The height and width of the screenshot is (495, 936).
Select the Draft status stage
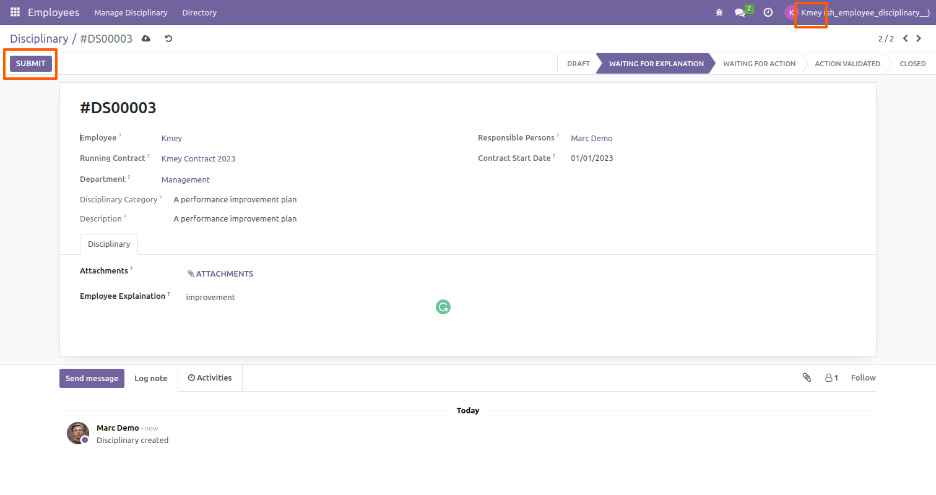pyautogui.click(x=578, y=64)
